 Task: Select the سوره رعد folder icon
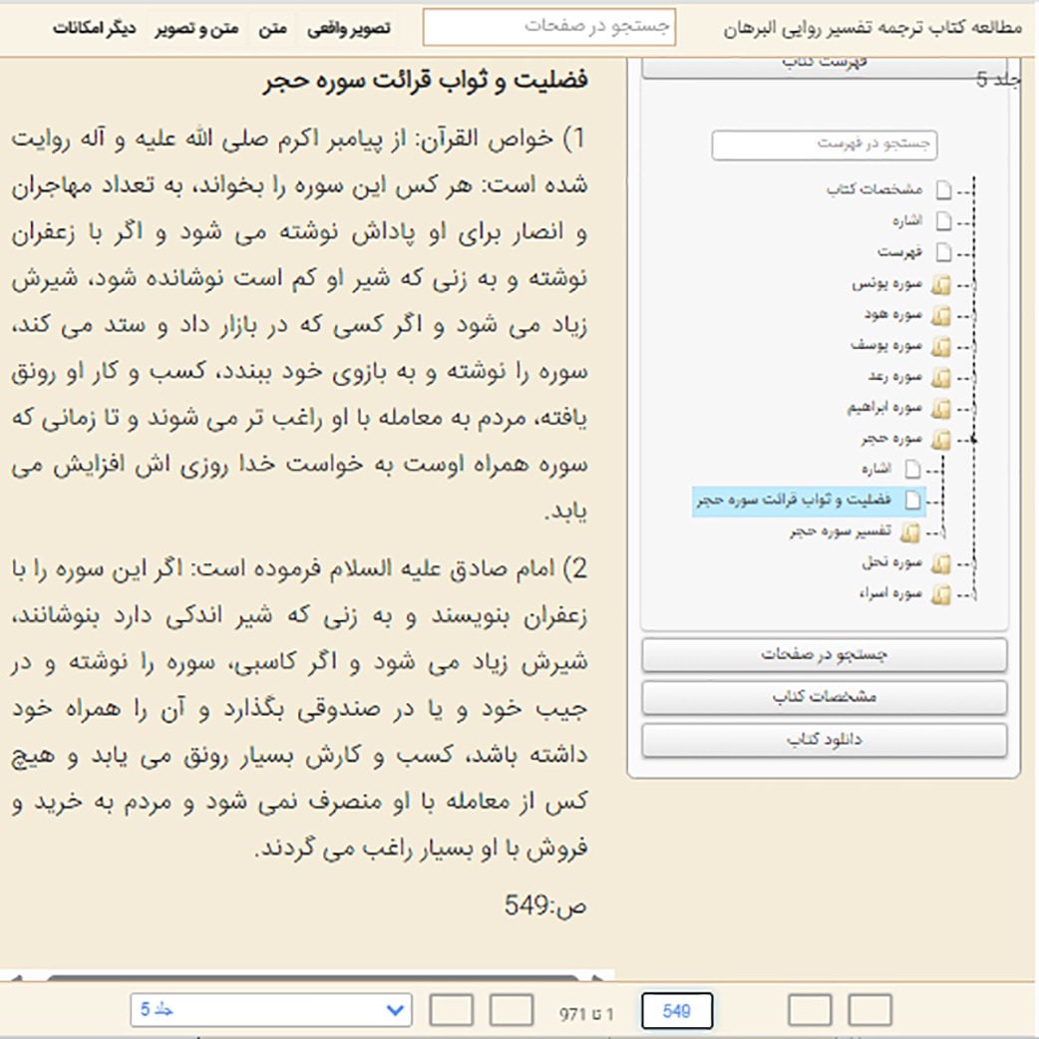tap(941, 378)
